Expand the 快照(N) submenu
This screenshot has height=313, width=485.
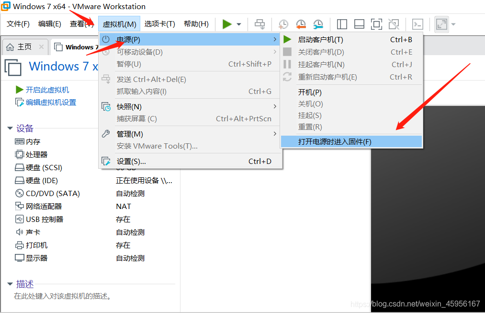click(190, 106)
